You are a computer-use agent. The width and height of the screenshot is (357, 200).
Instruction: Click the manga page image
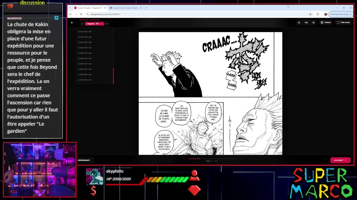tap(210, 93)
